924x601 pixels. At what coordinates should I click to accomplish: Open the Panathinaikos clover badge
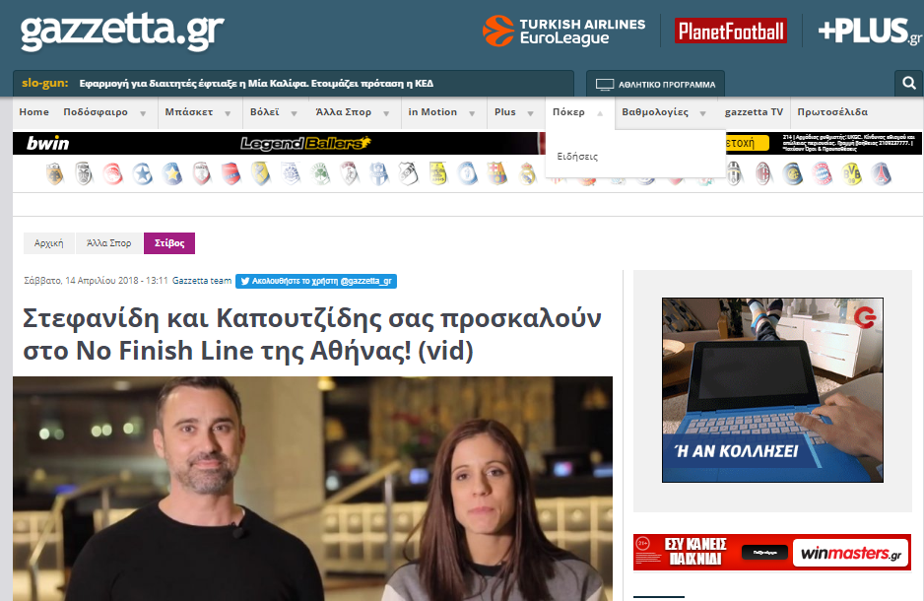tap(320, 174)
